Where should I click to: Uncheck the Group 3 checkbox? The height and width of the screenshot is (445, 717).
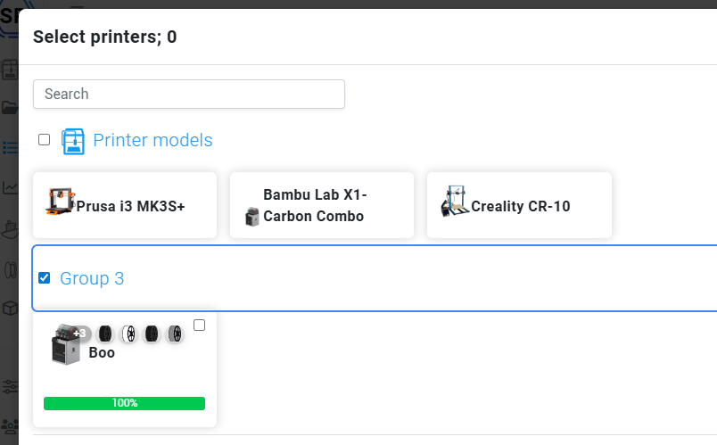[x=44, y=277]
